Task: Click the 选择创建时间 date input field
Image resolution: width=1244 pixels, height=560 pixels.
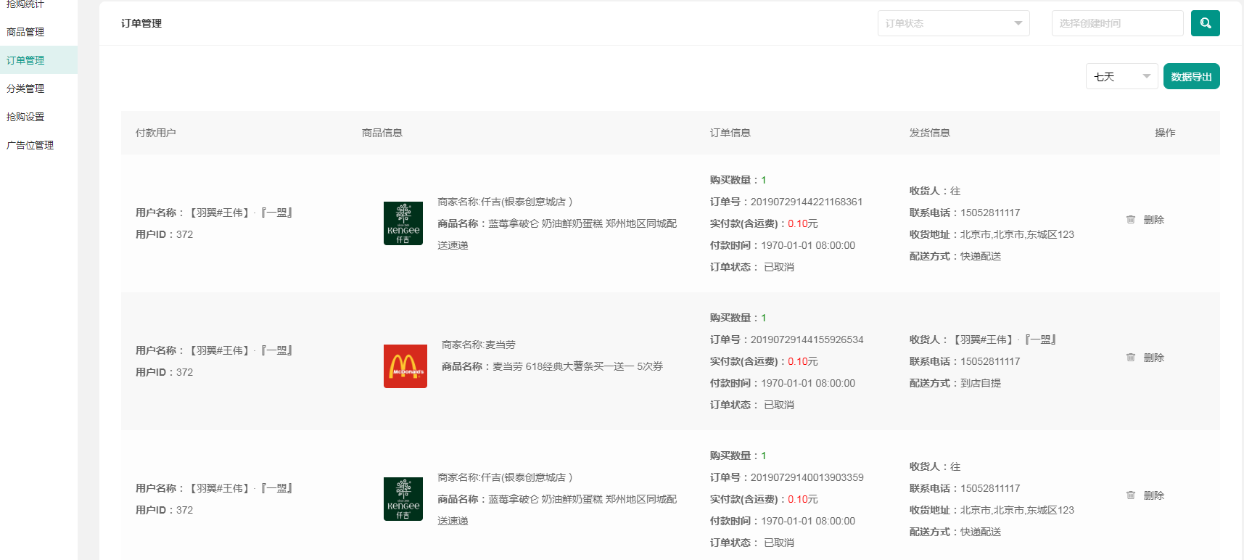Action: coord(1116,23)
